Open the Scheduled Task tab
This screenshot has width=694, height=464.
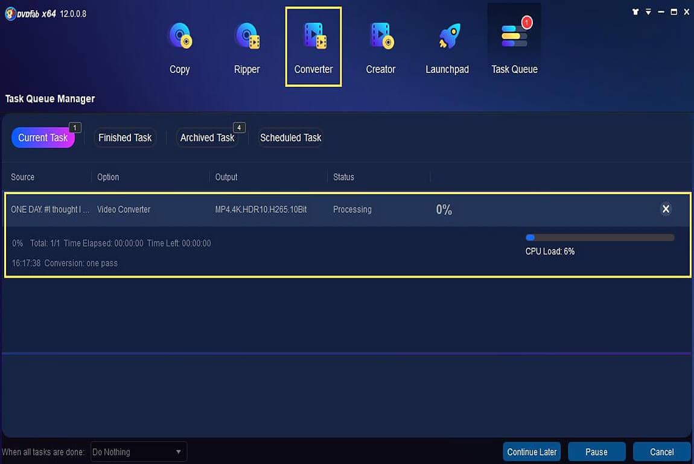coord(290,137)
